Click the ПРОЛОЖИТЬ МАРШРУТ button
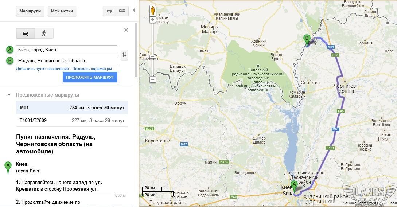The height and width of the screenshot is (207, 397). pos(90,77)
